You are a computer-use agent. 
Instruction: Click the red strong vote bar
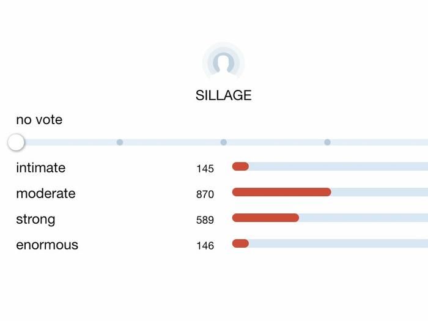click(x=265, y=218)
